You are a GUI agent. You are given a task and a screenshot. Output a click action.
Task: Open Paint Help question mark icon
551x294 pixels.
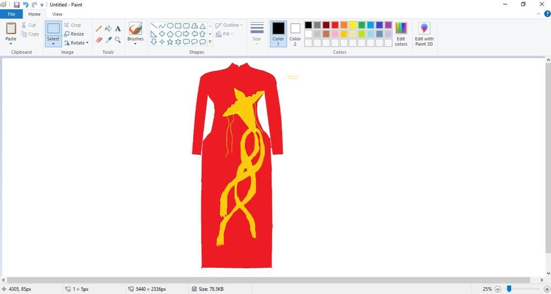[x=547, y=14]
